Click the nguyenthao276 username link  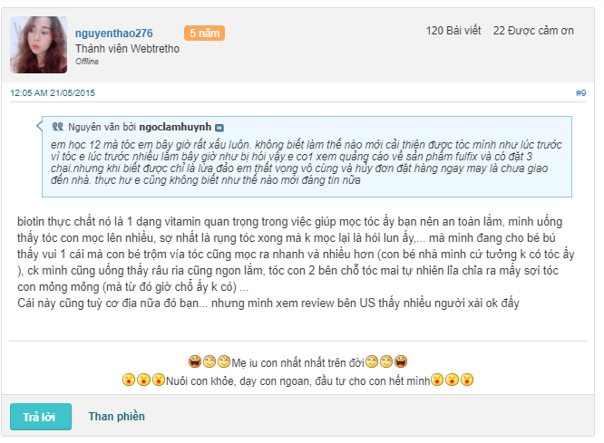pyautogui.click(x=113, y=34)
